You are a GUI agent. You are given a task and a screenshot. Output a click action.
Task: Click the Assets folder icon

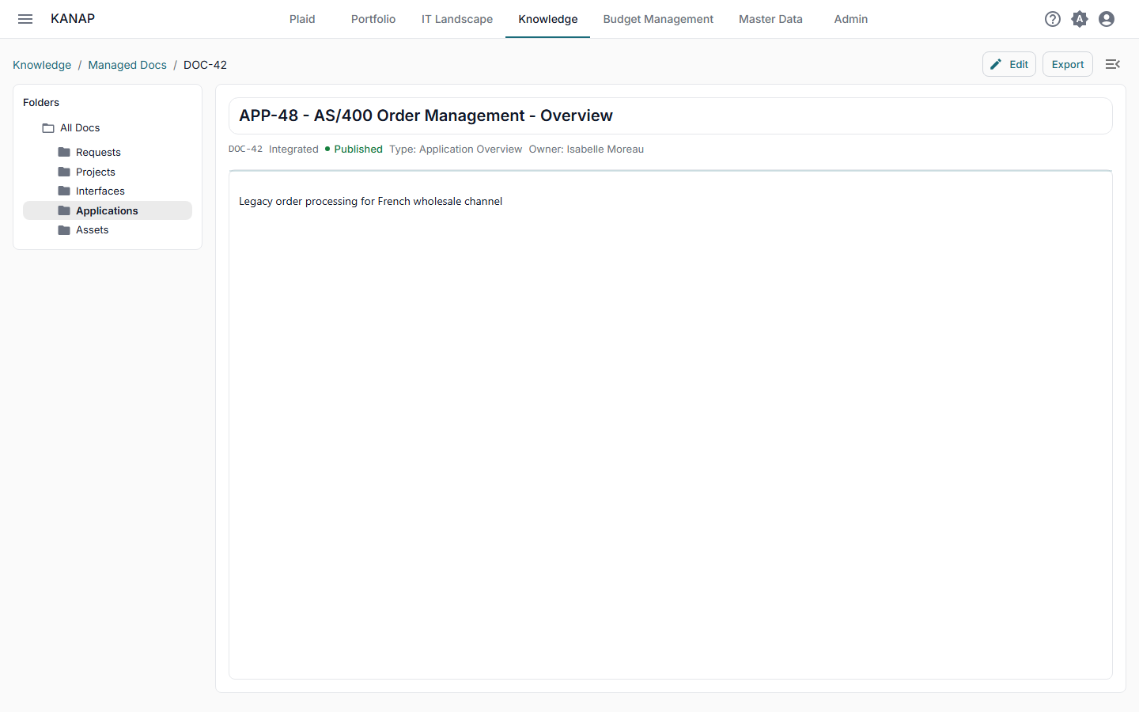(64, 229)
